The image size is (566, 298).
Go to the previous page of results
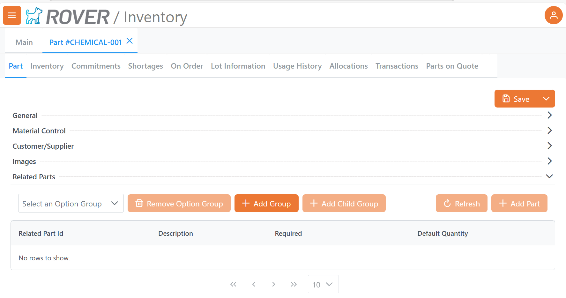tap(254, 284)
